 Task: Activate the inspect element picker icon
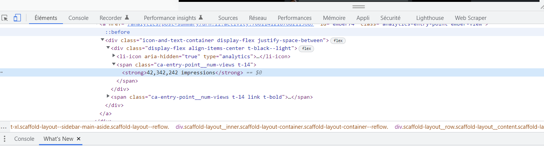tap(5, 18)
